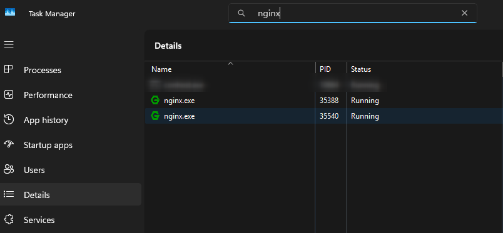
Task: Select nginx.exe with PID 35388
Action: 323,101
